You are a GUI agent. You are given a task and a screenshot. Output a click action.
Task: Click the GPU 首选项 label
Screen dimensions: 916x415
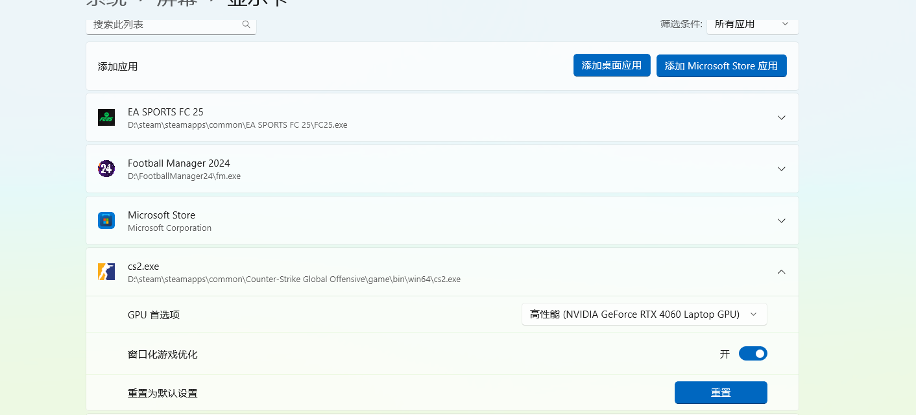(x=154, y=315)
